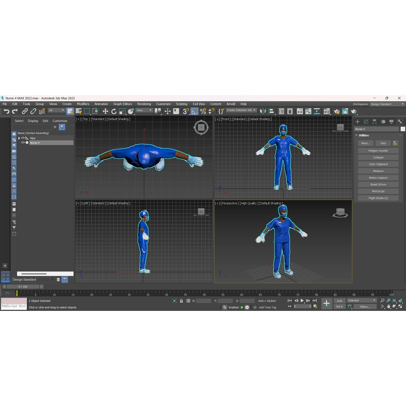Toggle the Percent Snap button
The height and width of the screenshot is (406, 406).
click(203, 111)
